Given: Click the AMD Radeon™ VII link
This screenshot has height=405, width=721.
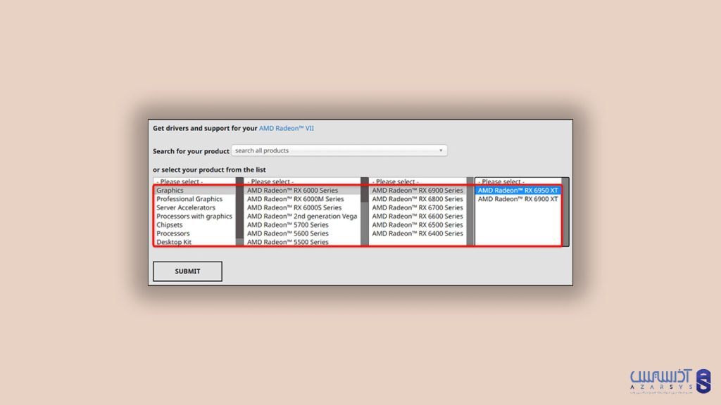Looking at the screenshot, I should [x=286, y=128].
